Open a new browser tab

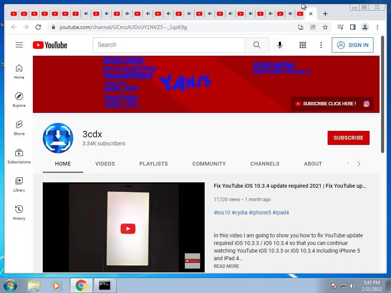point(325,14)
